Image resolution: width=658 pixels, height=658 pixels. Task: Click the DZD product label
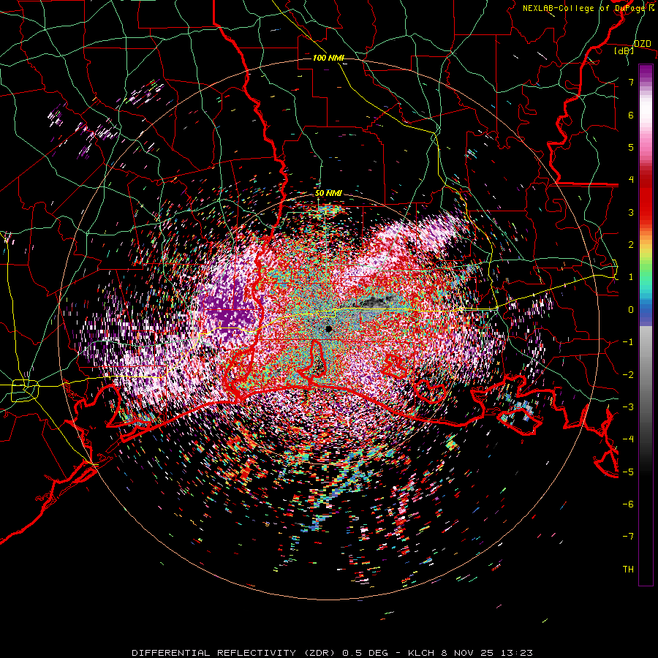pos(642,43)
